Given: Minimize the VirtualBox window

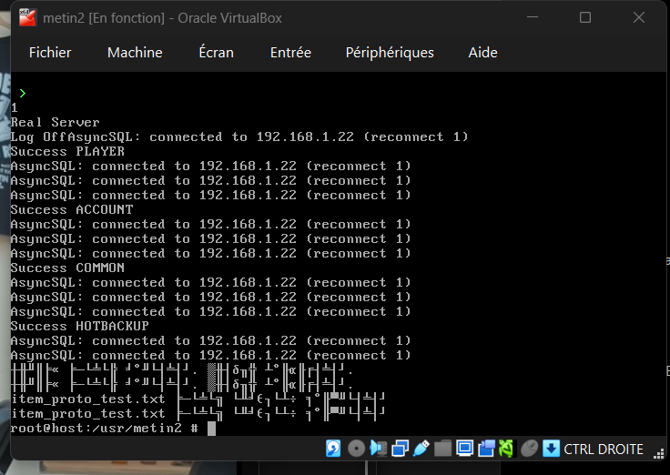Looking at the screenshot, I should point(533,17).
